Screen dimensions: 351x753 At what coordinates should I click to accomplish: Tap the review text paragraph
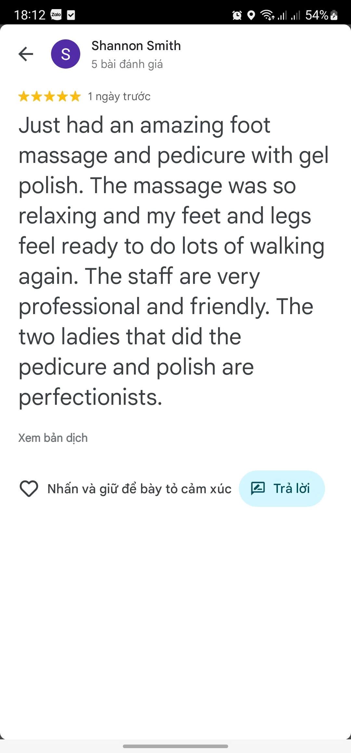tap(174, 261)
